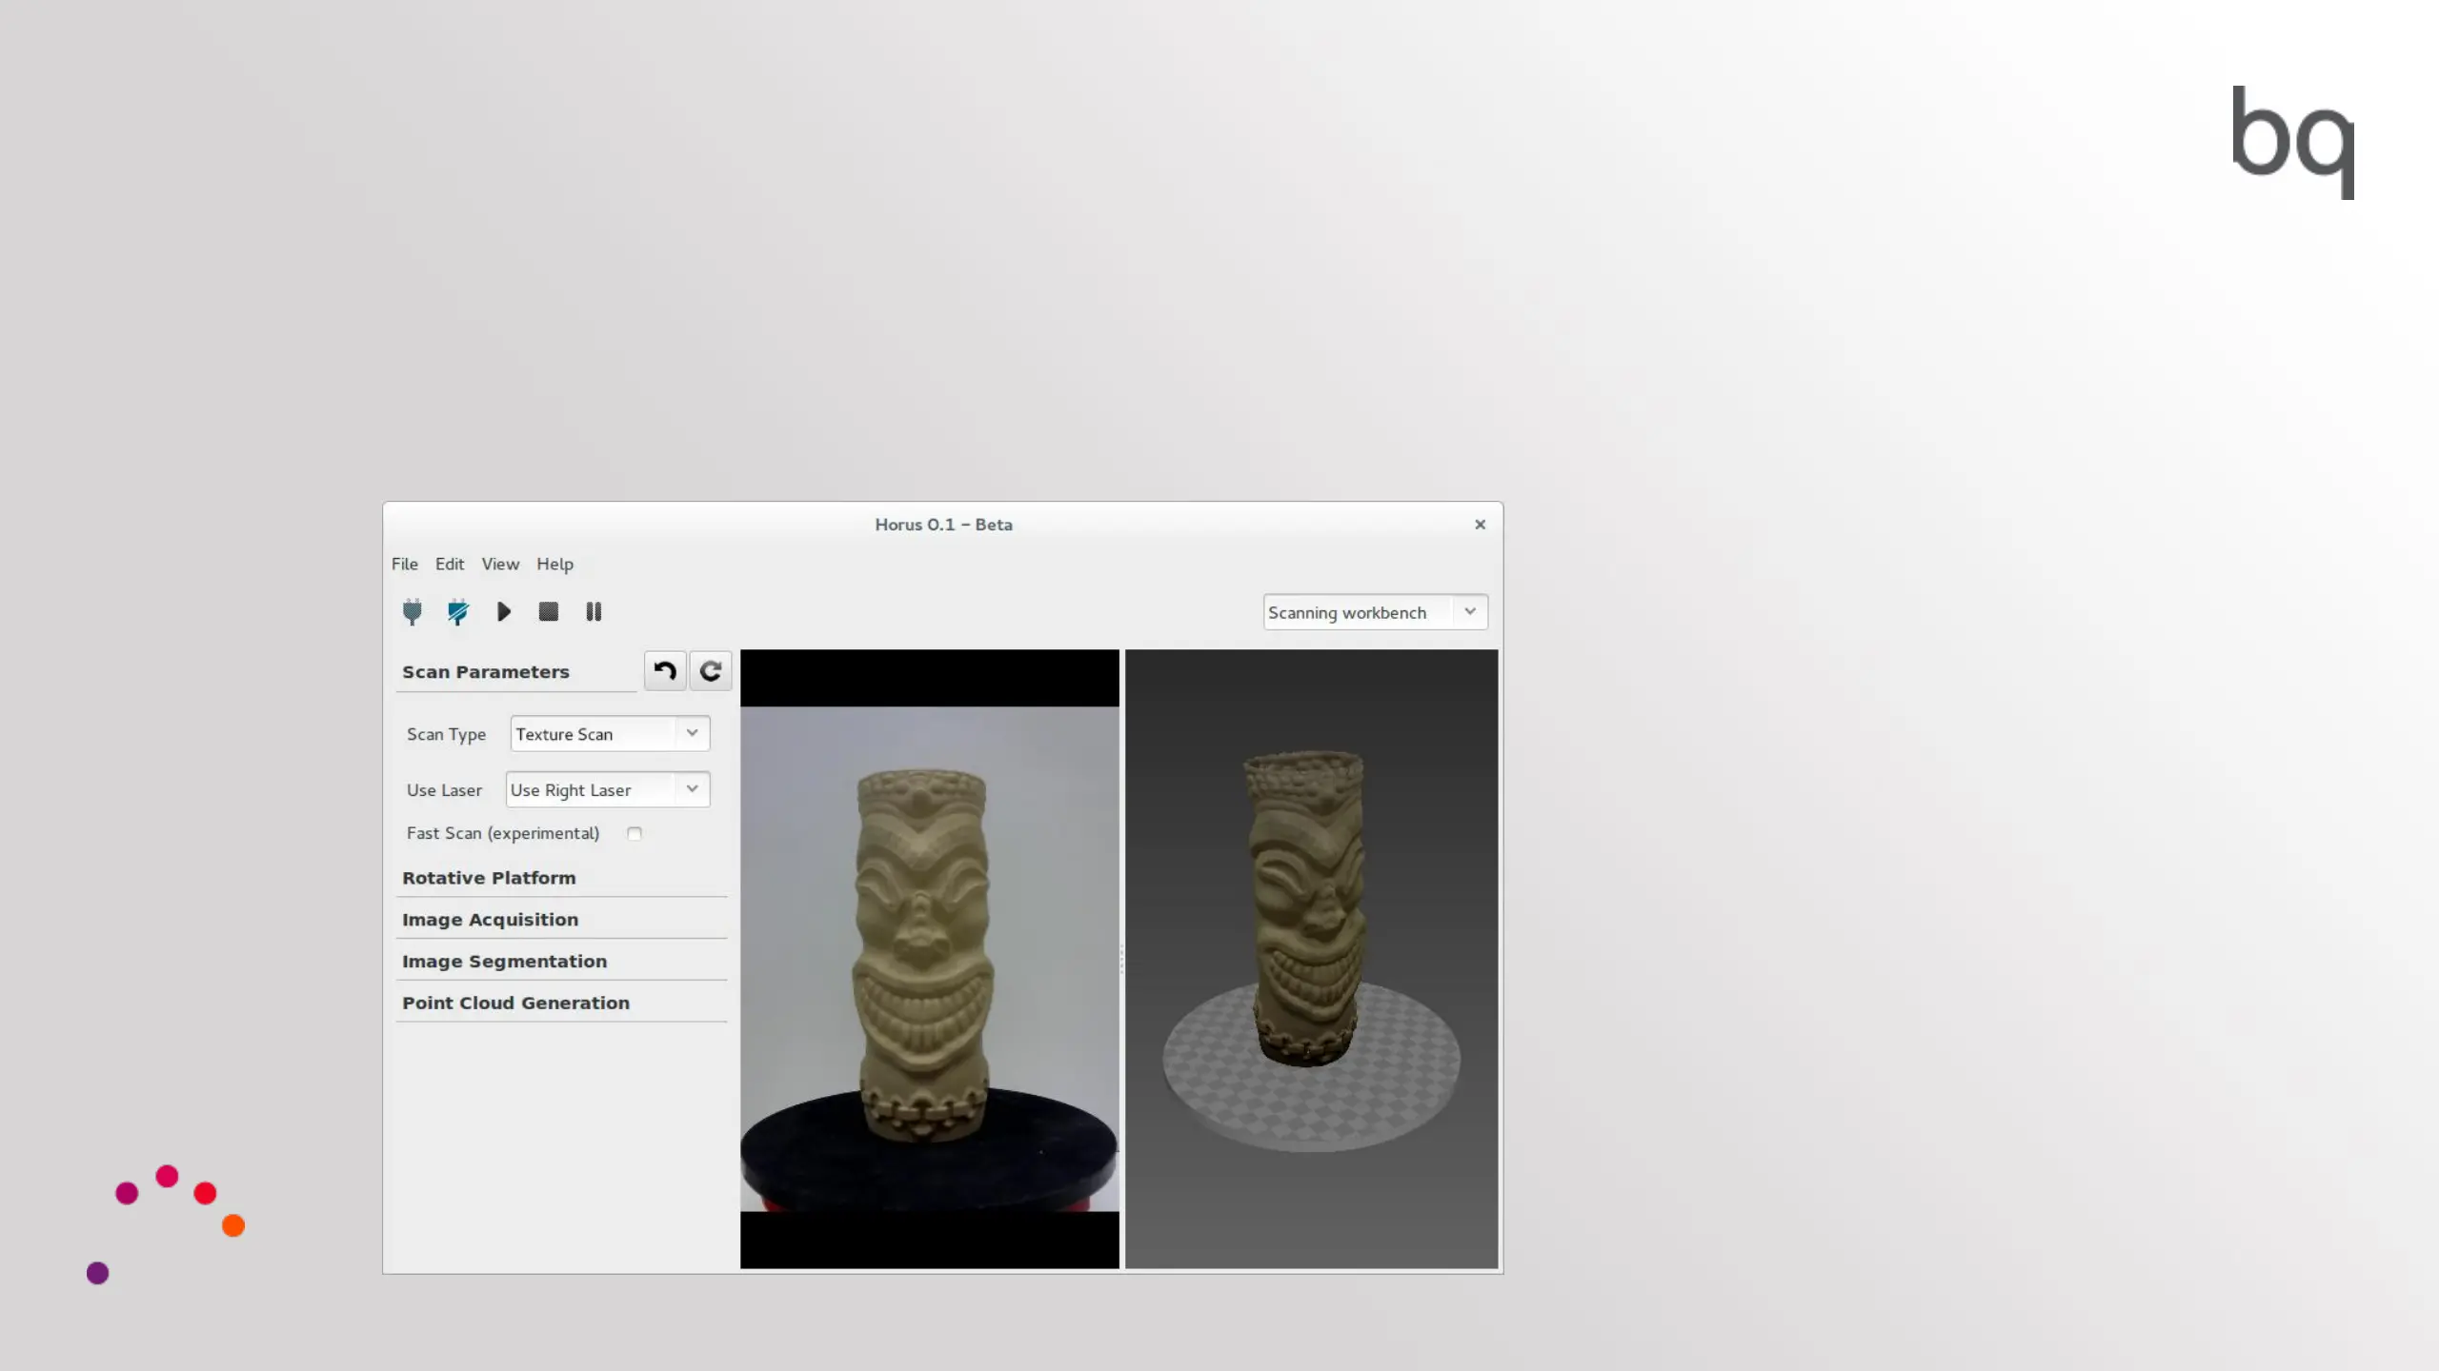Close the Horus window
Viewport: 2439px width, 1371px height.
(1480, 525)
